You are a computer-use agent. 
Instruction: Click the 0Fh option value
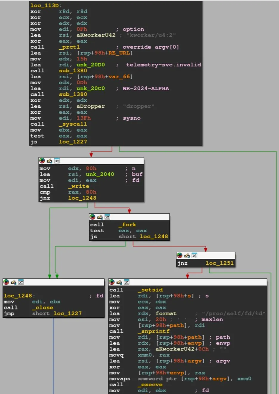[82, 29]
